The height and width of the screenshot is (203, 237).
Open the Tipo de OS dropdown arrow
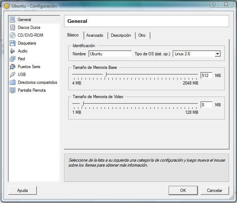(217, 54)
